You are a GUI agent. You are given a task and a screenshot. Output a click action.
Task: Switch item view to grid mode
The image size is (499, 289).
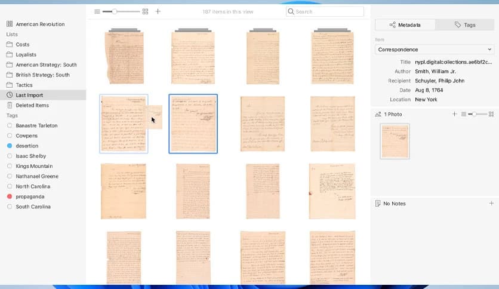(x=145, y=11)
